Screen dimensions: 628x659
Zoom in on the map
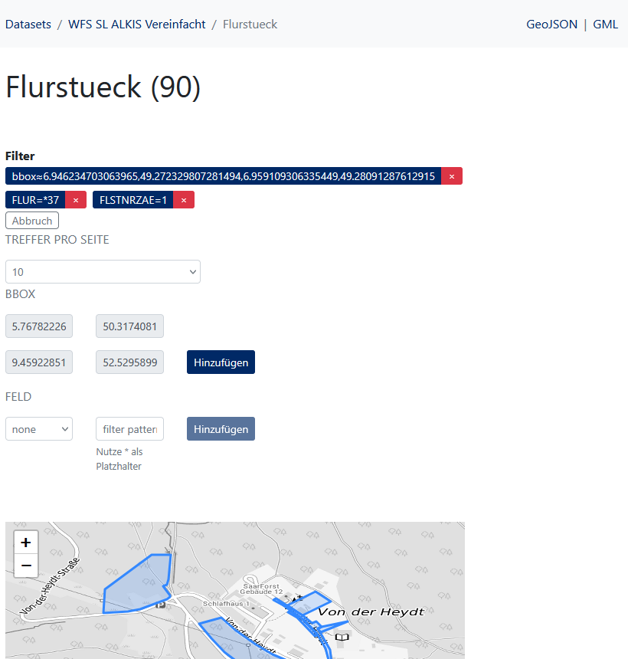click(26, 543)
